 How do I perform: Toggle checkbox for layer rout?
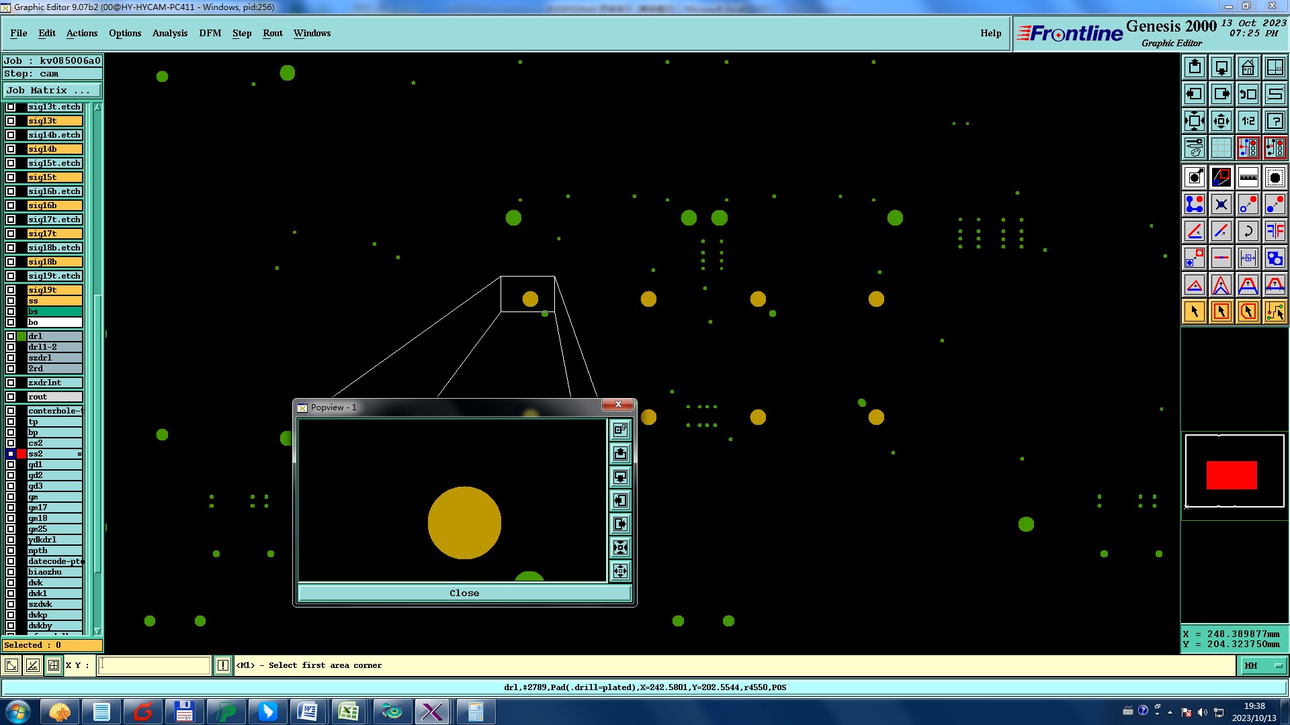point(11,397)
